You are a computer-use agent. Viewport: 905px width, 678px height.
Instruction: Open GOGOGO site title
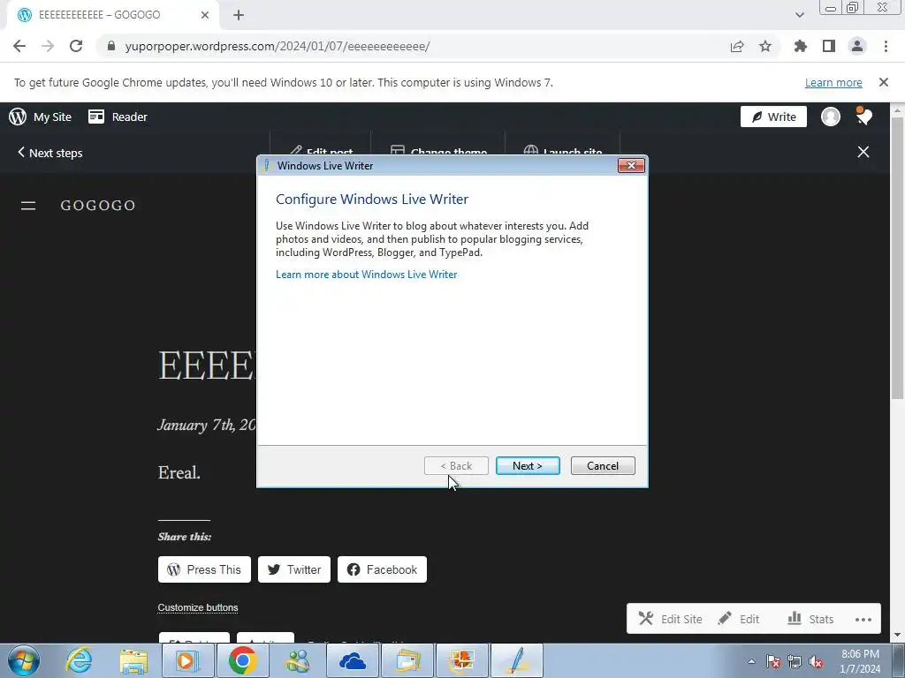coord(98,205)
